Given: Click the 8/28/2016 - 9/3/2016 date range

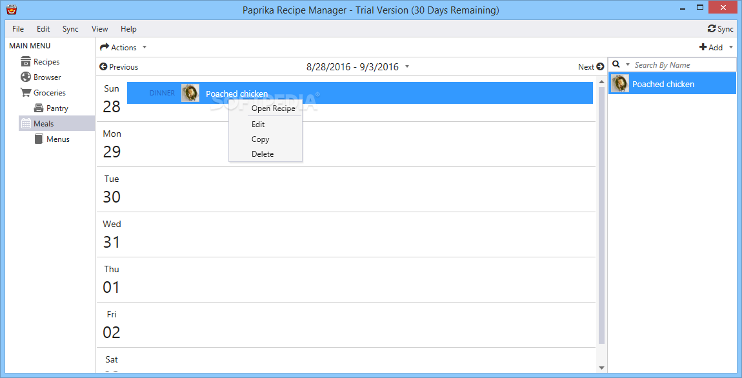Looking at the screenshot, I should 352,66.
